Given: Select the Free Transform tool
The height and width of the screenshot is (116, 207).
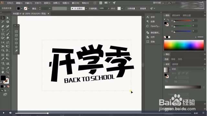Looking at the screenshot, I should pyautogui.click(x=8, y=46).
